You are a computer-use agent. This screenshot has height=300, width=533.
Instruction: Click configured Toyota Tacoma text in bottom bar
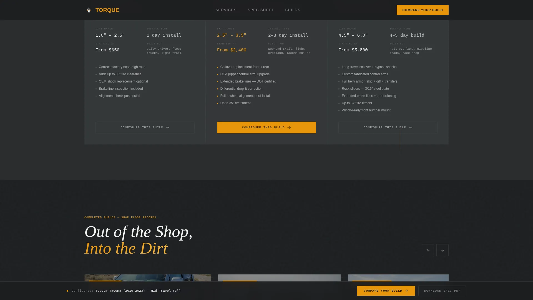pos(138,291)
